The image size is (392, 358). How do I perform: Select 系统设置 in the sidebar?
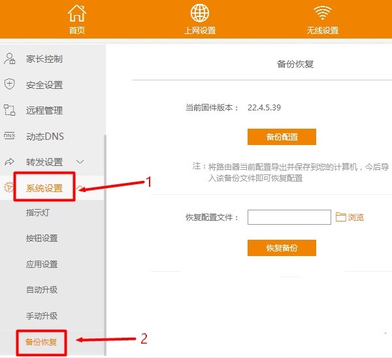tap(44, 188)
